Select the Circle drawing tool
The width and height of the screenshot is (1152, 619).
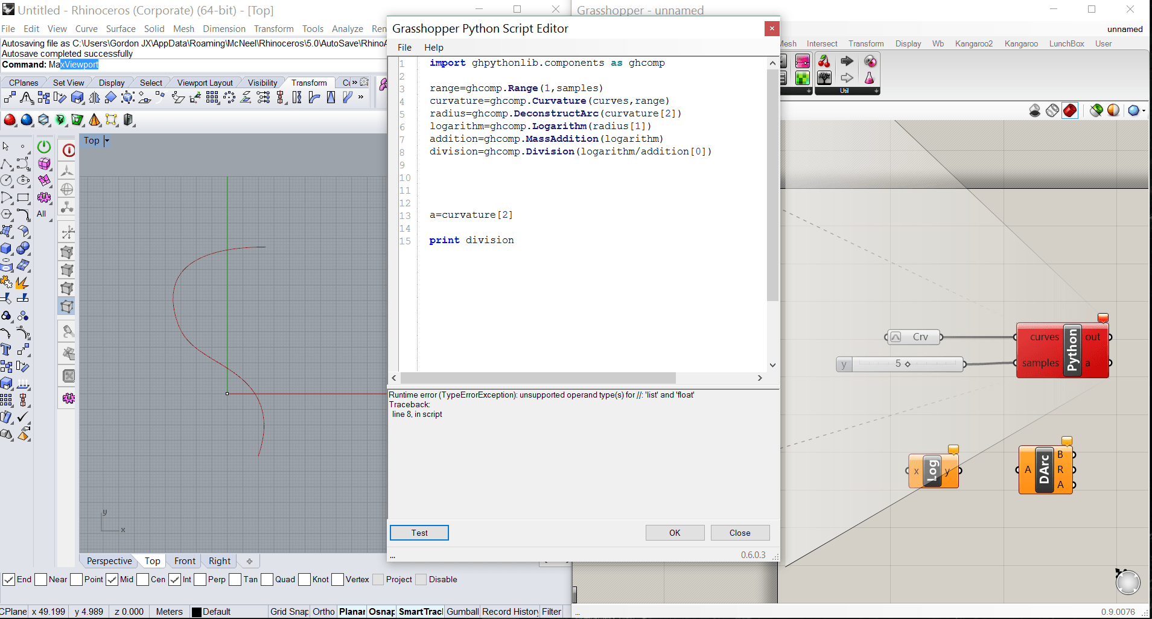pyautogui.click(x=6, y=180)
